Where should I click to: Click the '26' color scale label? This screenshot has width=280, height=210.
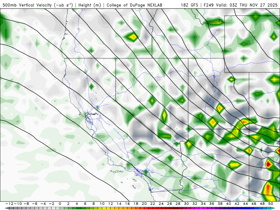click(x=169, y=204)
